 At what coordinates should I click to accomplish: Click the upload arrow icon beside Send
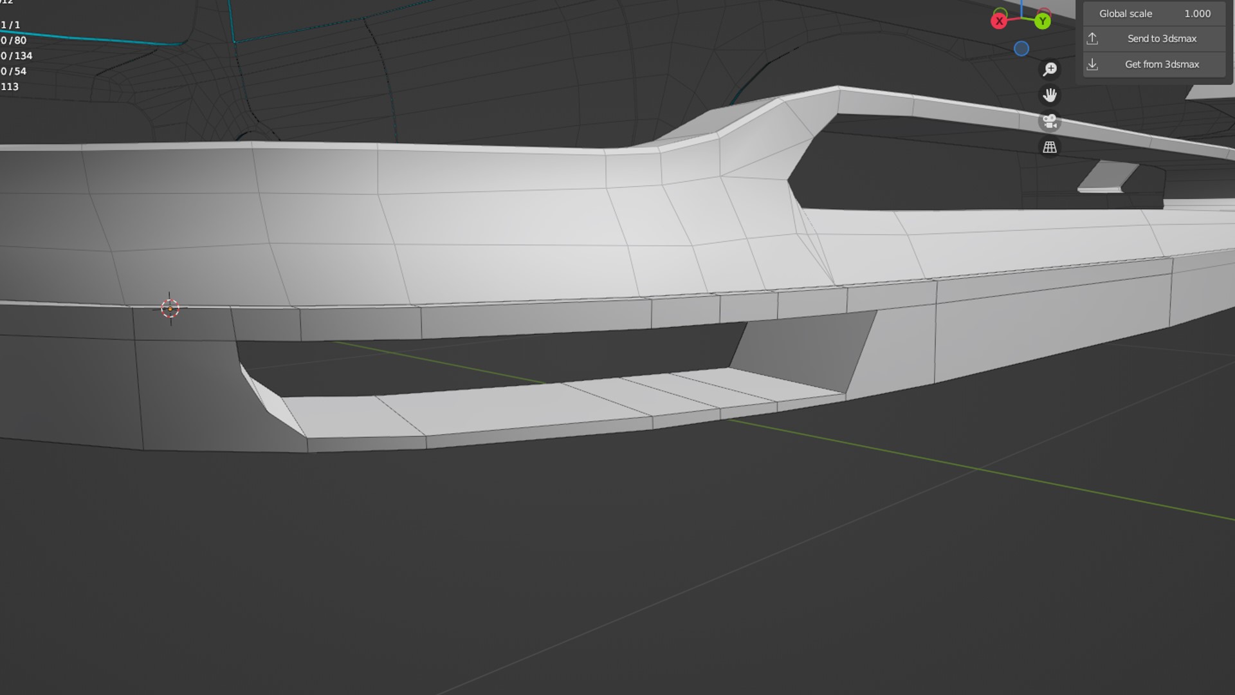pos(1092,39)
